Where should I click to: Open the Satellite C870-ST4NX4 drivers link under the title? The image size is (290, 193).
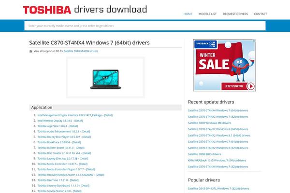coord(81,51)
